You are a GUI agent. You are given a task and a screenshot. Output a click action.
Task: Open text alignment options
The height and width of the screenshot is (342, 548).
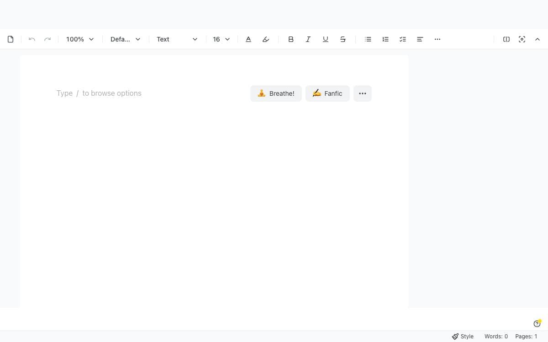[420, 39]
